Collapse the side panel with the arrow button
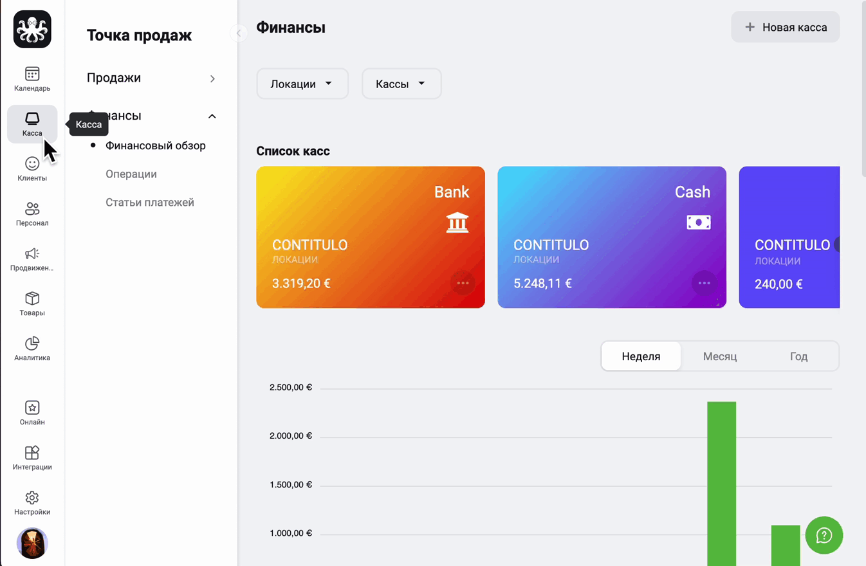The height and width of the screenshot is (566, 866). 239,33
